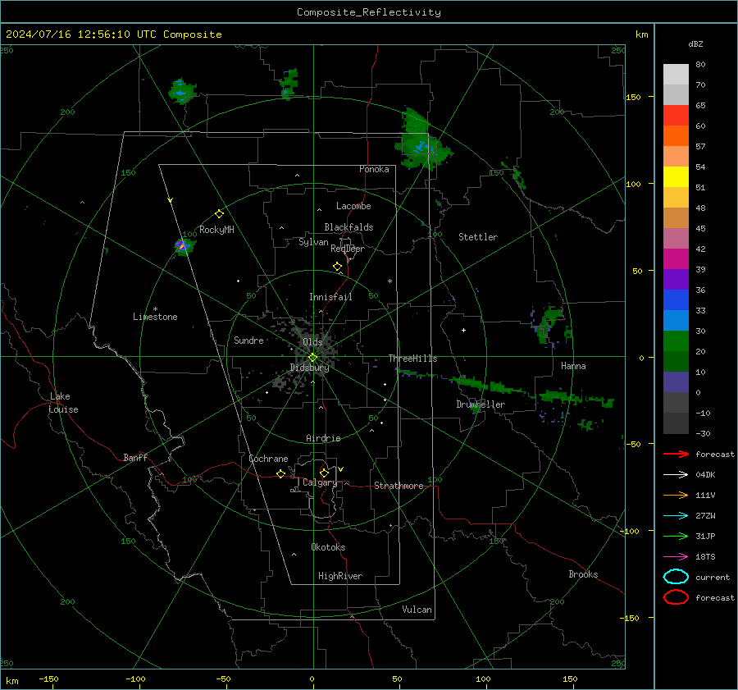Click the Ponoka city label
Screen dimensions: 738x690
point(374,169)
